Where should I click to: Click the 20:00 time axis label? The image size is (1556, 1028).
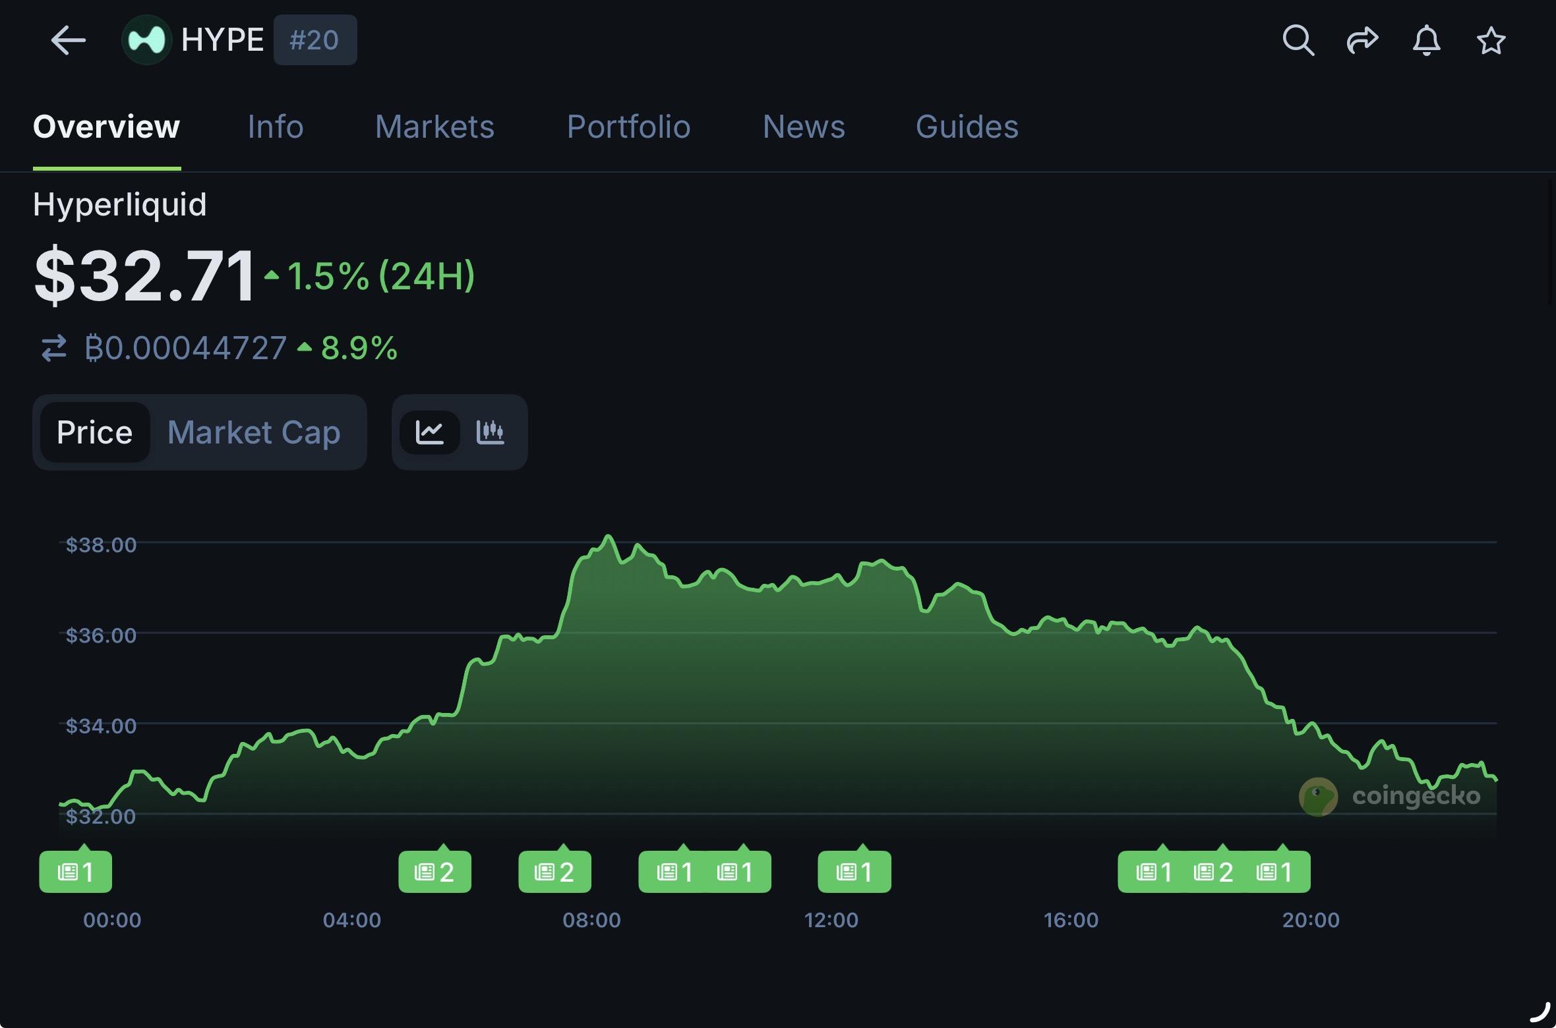(1311, 920)
